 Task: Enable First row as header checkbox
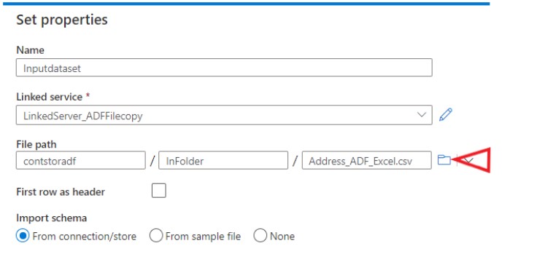tap(159, 191)
